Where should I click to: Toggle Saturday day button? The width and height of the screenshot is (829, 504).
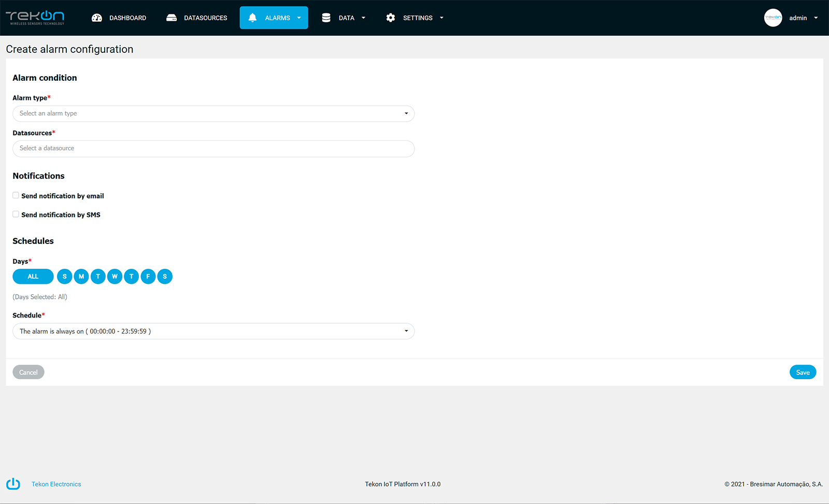[x=165, y=277]
